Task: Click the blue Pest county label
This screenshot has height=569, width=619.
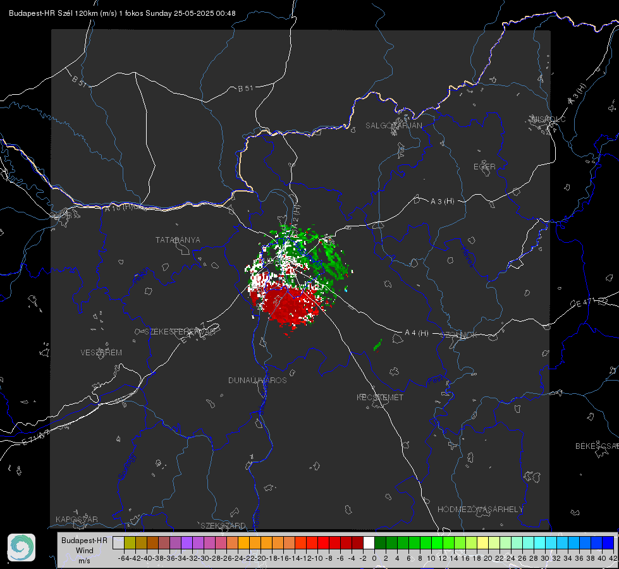Action: (x=436, y=380)
